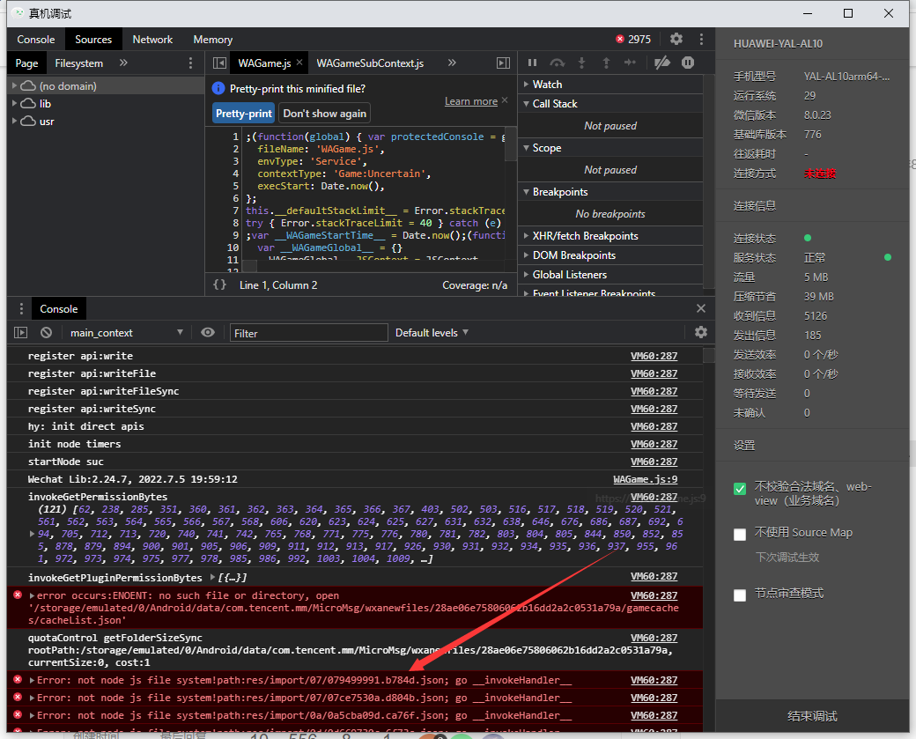This screenshot has height=739, width=916.
Task: Switch to the Network tab
Action: 152,40
